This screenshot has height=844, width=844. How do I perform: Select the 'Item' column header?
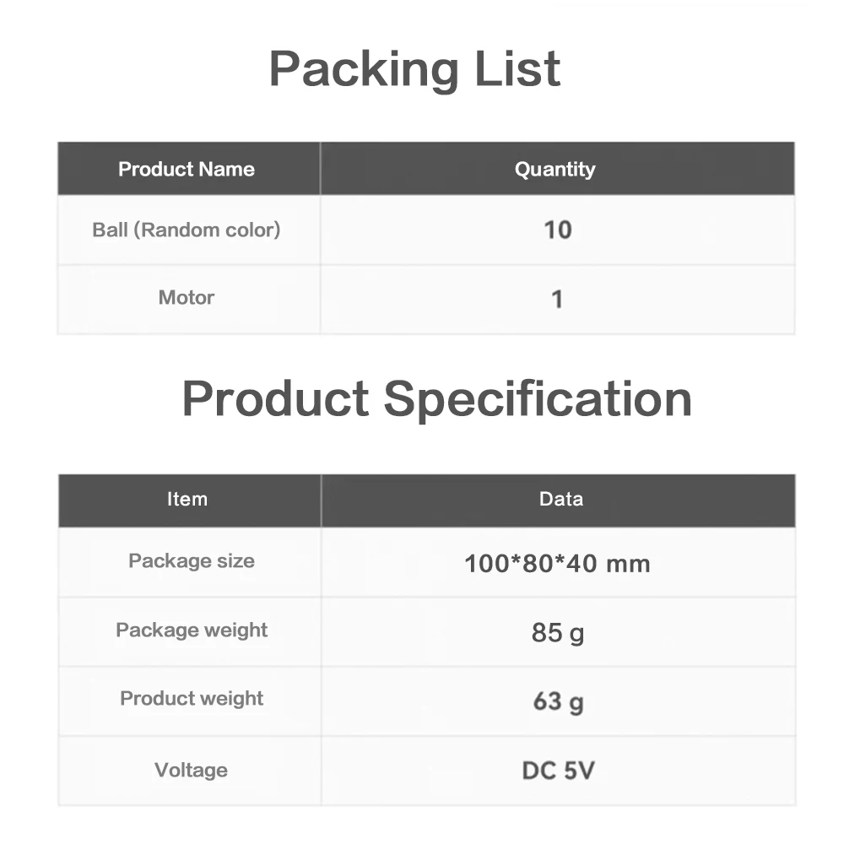point(187,499)
